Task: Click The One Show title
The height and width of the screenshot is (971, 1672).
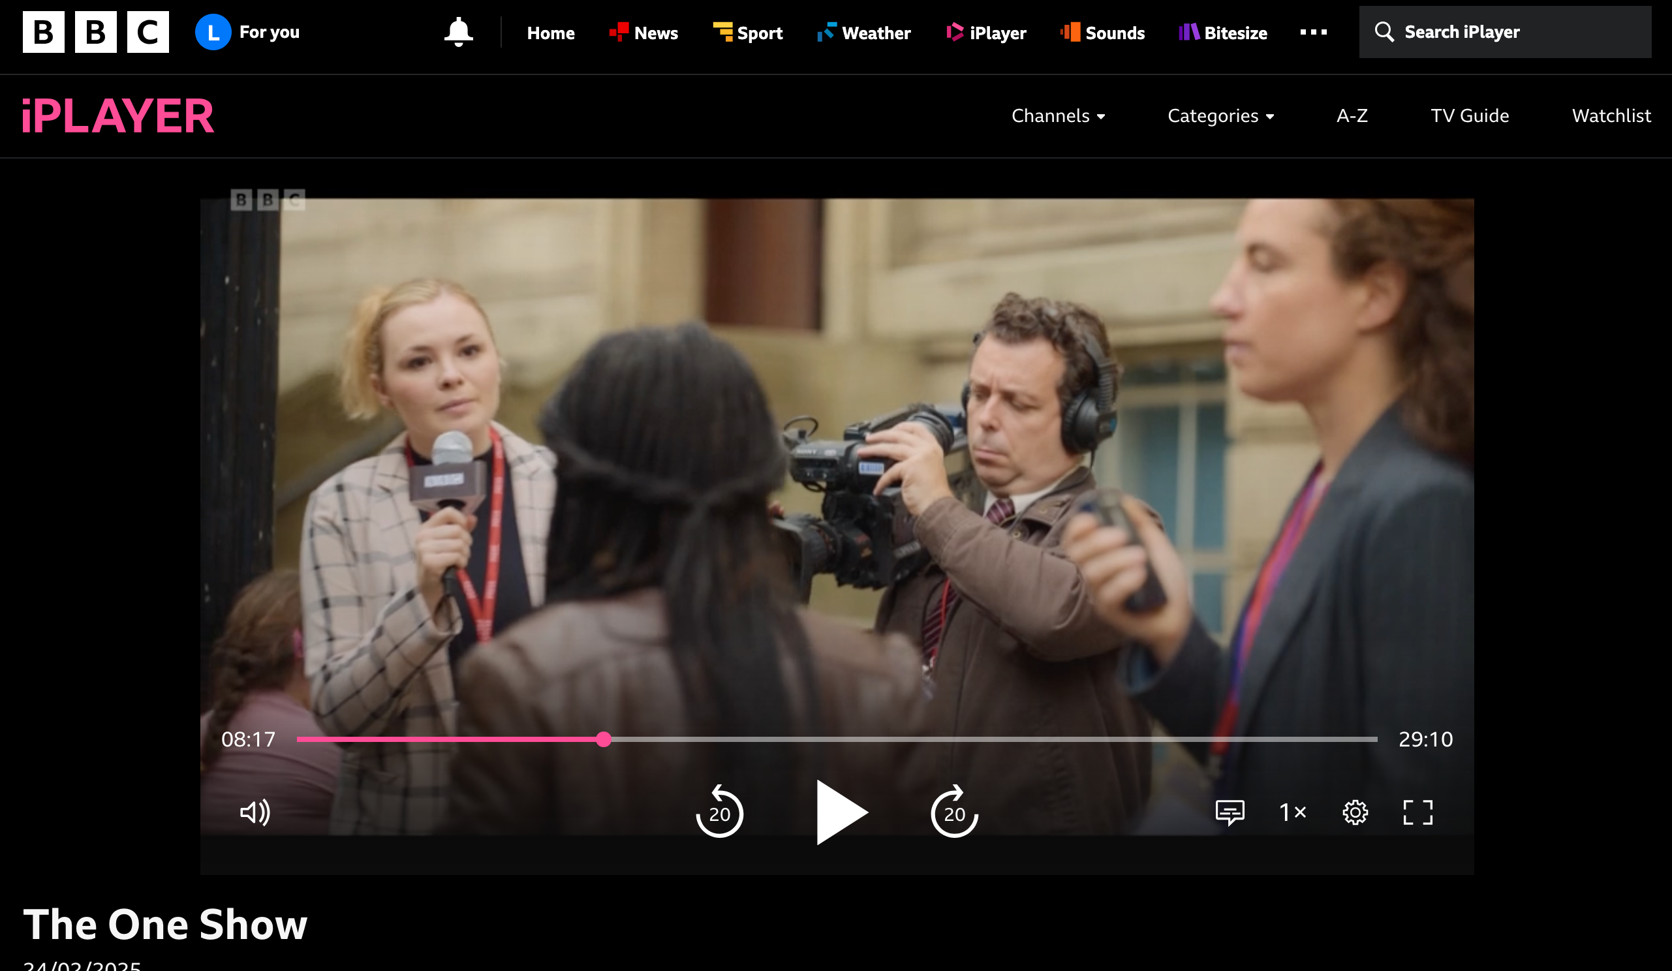Action: (x=165, y=924)
